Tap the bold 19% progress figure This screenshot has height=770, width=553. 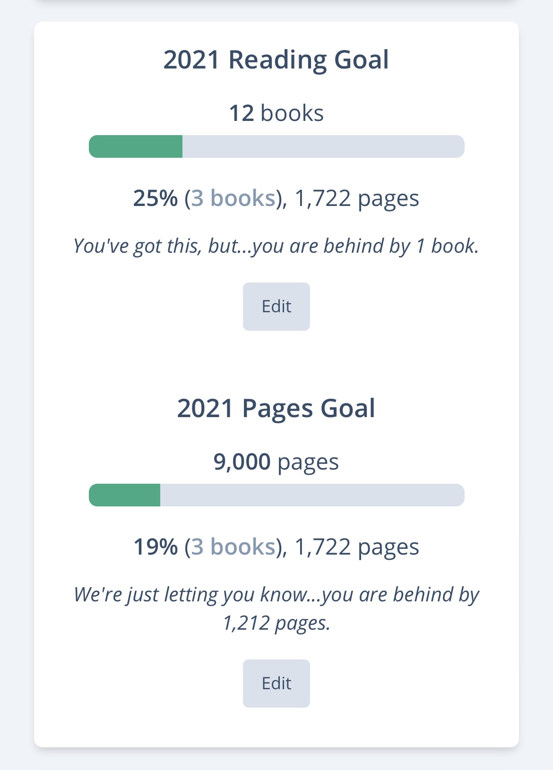pos(156,547)
